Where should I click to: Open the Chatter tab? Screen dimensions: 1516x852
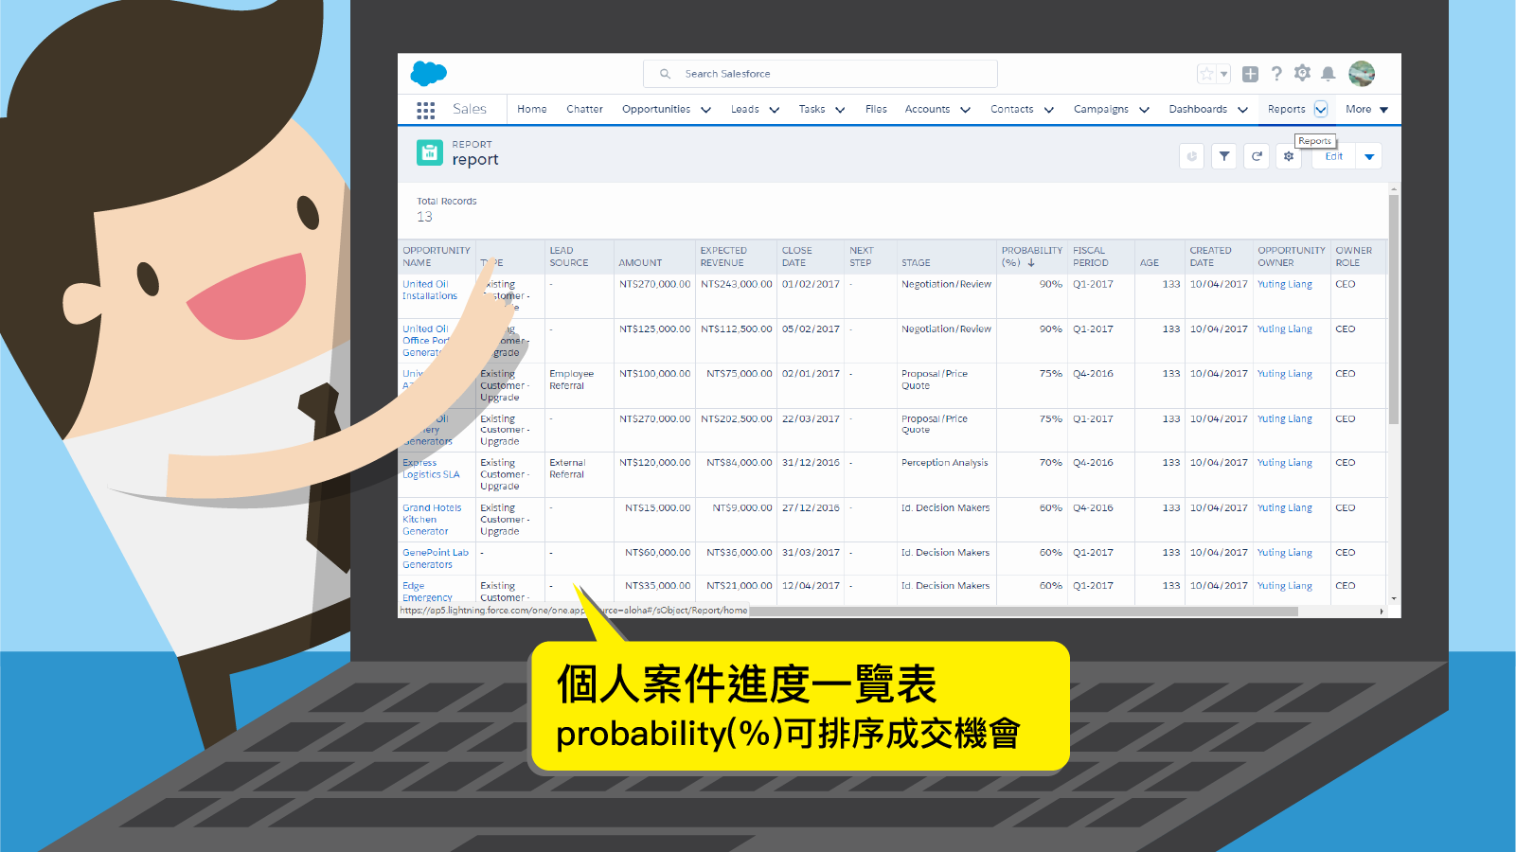click(584, 110)
